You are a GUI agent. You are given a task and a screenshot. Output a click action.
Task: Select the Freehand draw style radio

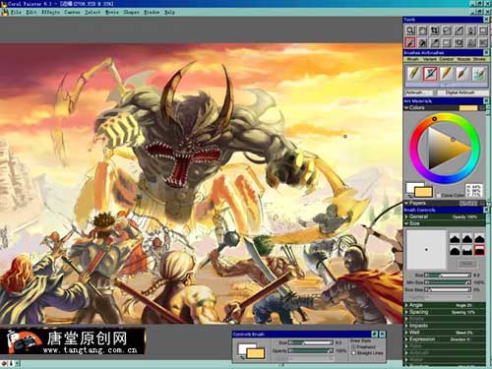click(353, 346)
